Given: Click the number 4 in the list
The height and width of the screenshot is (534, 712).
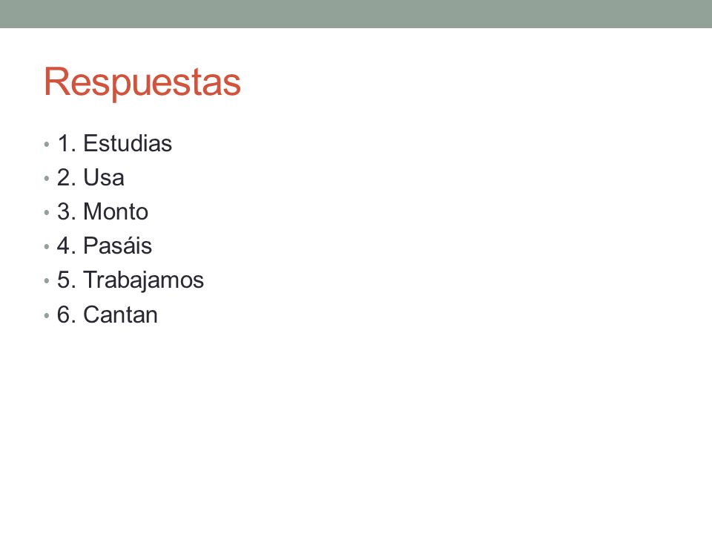Looking at the screenshot, I should [x=64, y=245].
